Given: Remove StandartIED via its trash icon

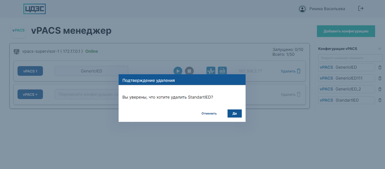Looking at the screenshot, I should [x=380, y=100].
